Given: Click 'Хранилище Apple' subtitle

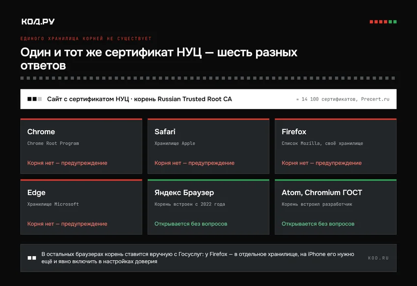Looking at the screenshot, I should 175,143.
